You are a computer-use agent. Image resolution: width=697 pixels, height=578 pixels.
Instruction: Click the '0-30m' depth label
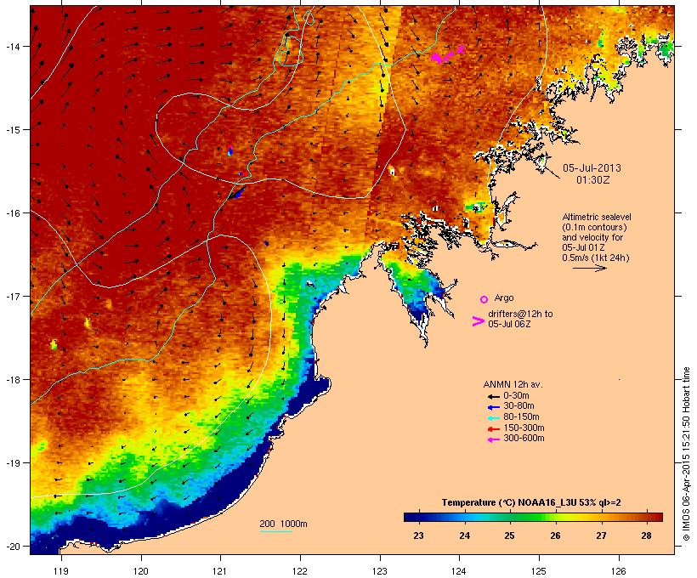point(516,396)
